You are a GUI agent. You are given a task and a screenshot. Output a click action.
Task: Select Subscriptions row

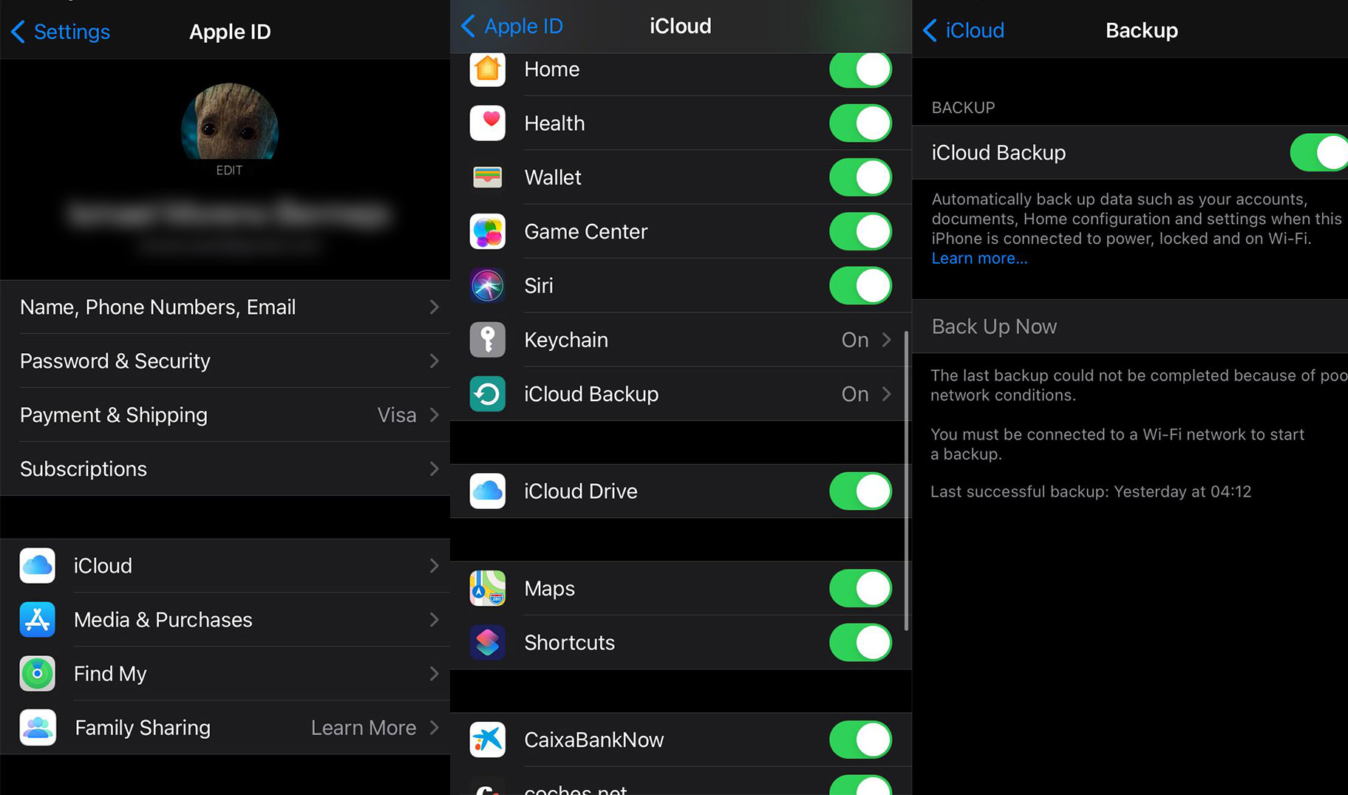coord(225,468)
